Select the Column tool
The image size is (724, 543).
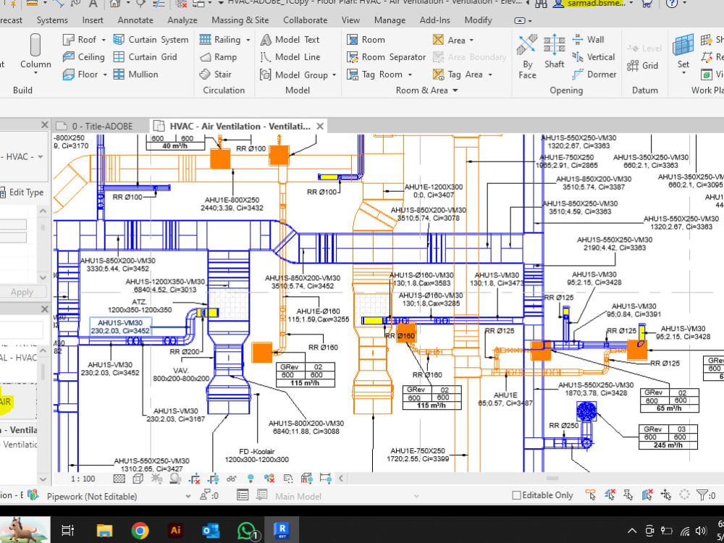tap(35, 54)
